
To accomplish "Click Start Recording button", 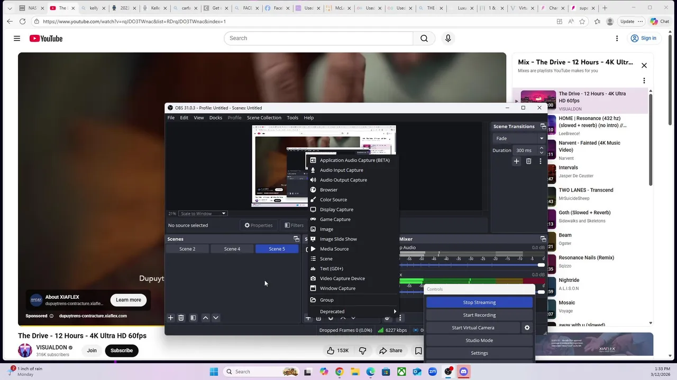I will [479, 315].
